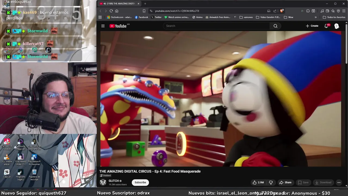
Task: Open Hogwarts Legacy desktop shortcut
Action: 20,175
